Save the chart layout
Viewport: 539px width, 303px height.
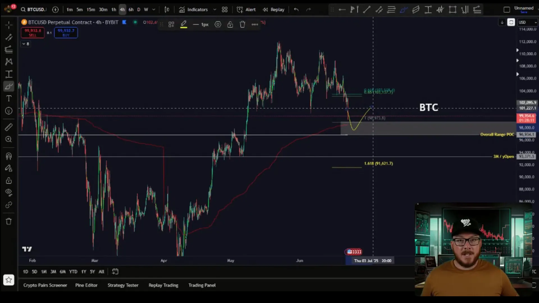524,12
